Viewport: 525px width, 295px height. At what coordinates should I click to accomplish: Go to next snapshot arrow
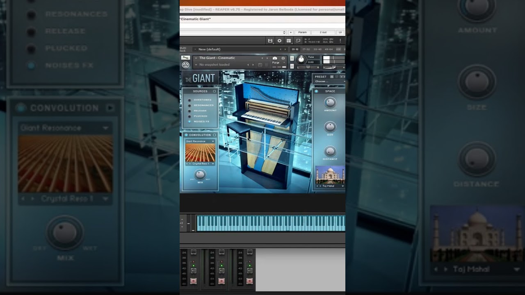(x=253, y=65)
